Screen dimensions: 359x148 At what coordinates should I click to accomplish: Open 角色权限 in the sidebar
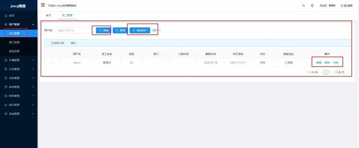(19, 51)
